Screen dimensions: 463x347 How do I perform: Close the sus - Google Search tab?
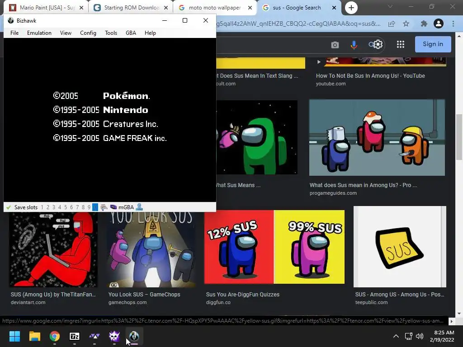334,8
